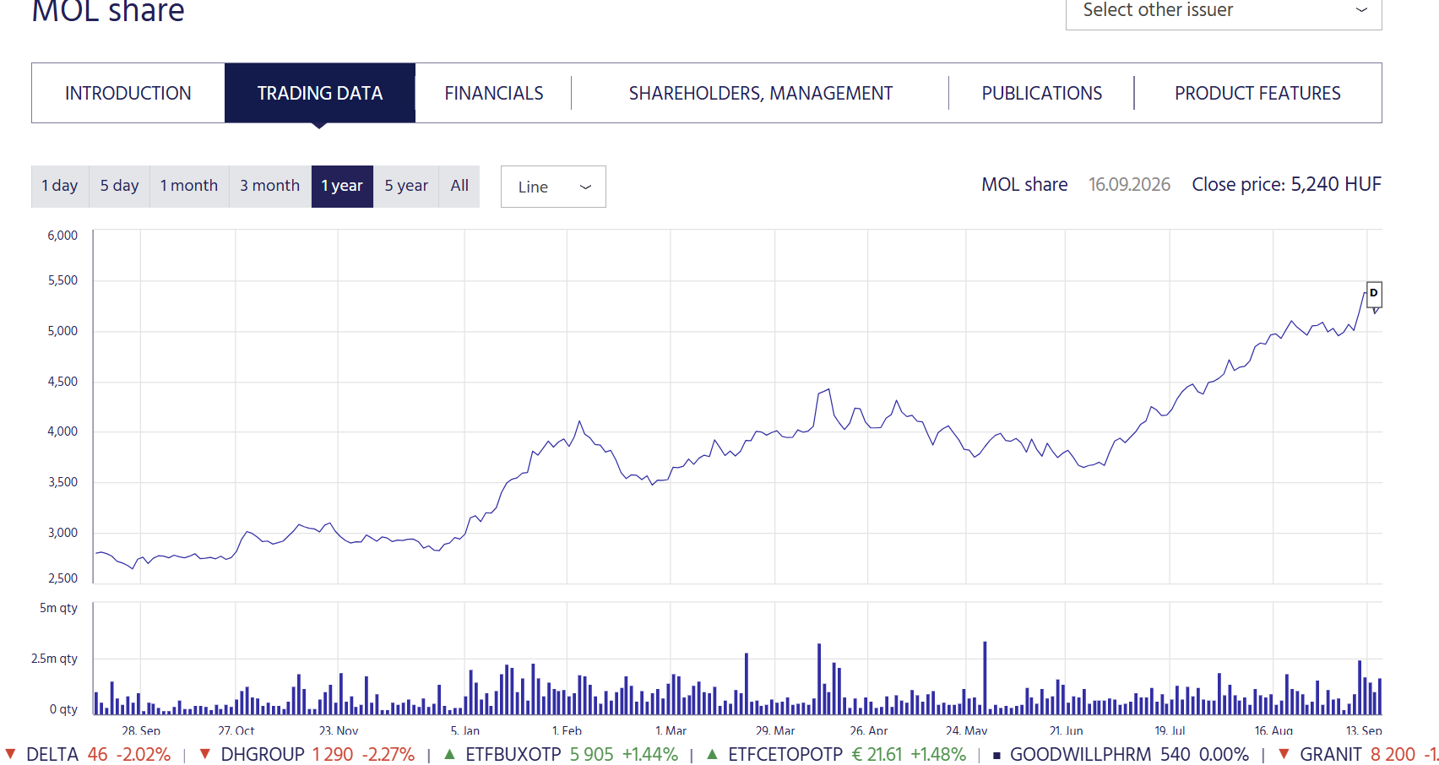Viewport: 1439px width, 765px height.
Task: Click the 26. Apr date axis label
Action: (869, 730)
